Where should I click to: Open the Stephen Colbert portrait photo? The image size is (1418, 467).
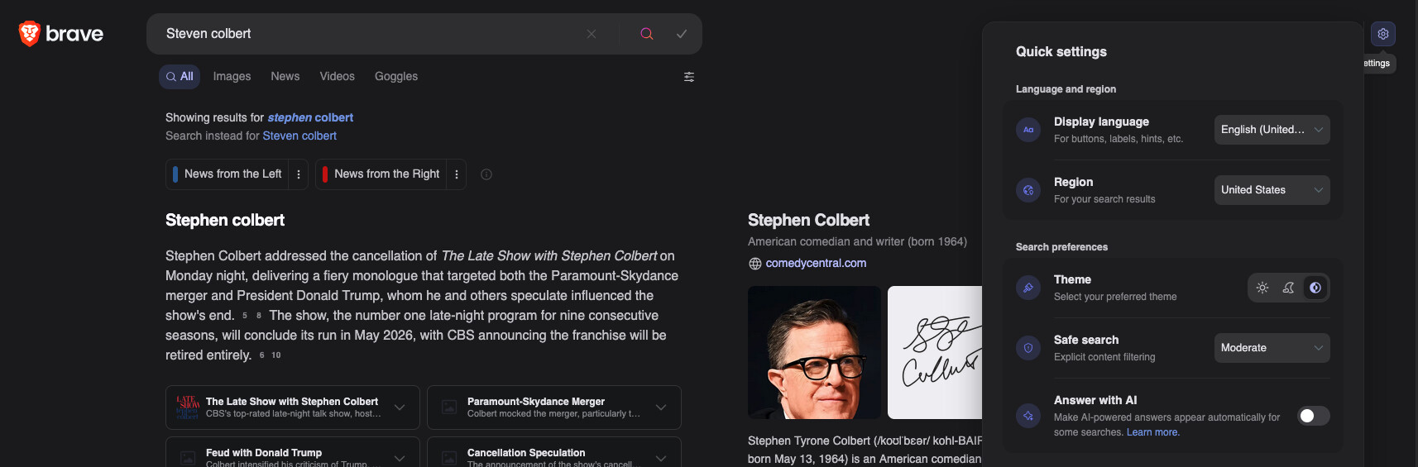point(814,352)
